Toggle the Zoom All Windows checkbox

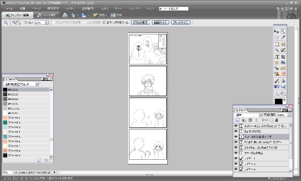[104, 23]
